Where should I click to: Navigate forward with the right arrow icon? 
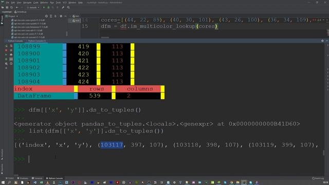point(22,7)
